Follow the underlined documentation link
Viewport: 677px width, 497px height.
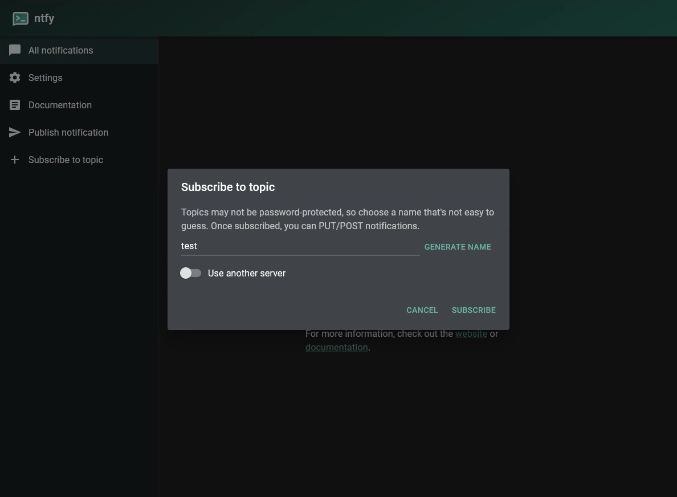point(336,348)
